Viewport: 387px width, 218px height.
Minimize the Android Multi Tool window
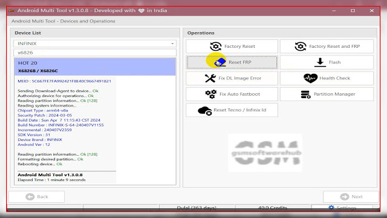click(334, 11)
